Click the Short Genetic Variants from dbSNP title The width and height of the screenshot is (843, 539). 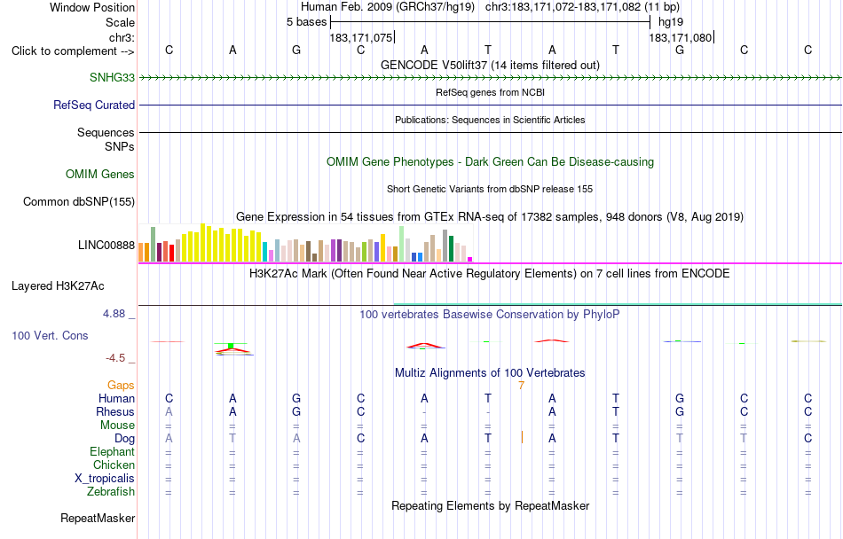490,189
